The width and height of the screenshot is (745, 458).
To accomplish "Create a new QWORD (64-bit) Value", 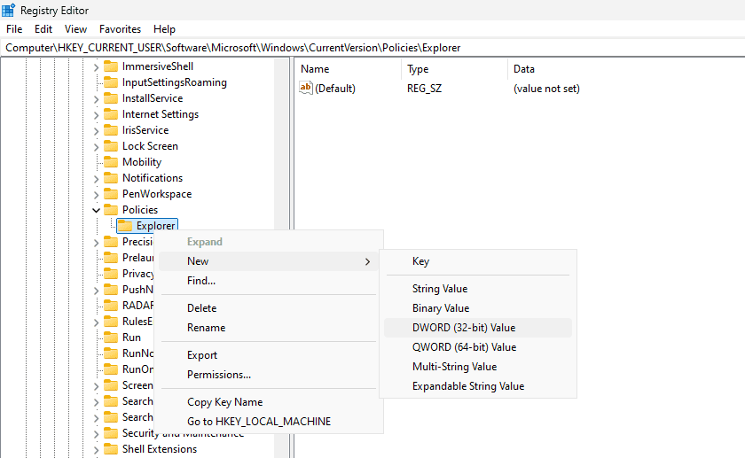I will pos(478,347).
